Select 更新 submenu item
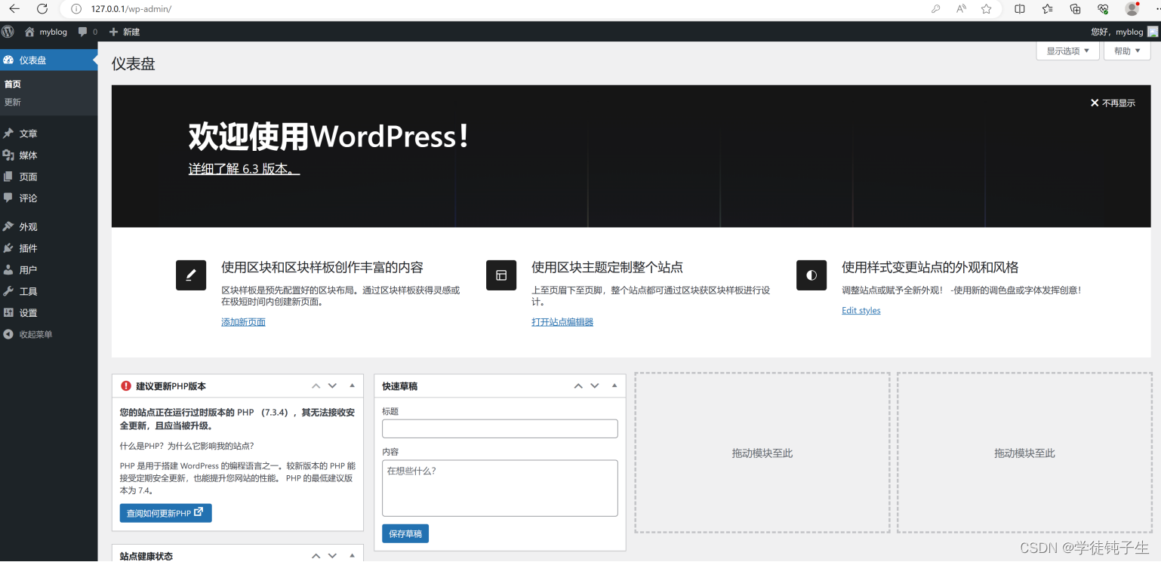 (13, 102)
